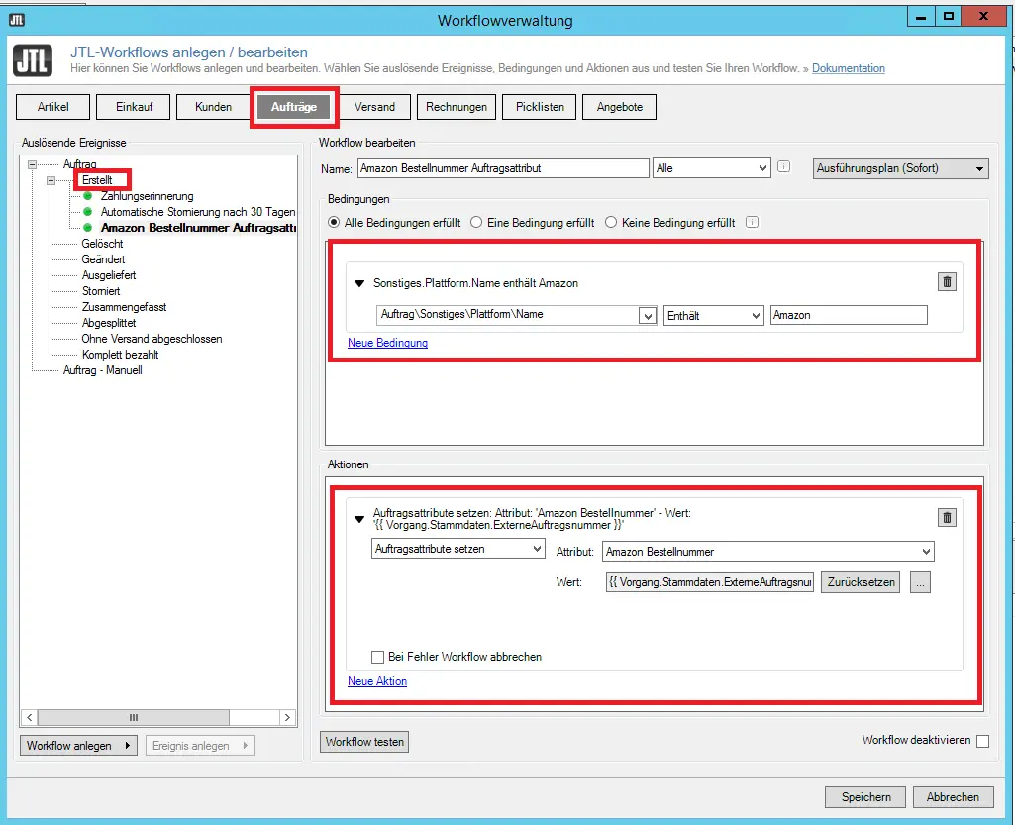The width and height of the screenshot is (1015, 825).
Task: Switch to the Versand tab
Action: tap(374, 107)
